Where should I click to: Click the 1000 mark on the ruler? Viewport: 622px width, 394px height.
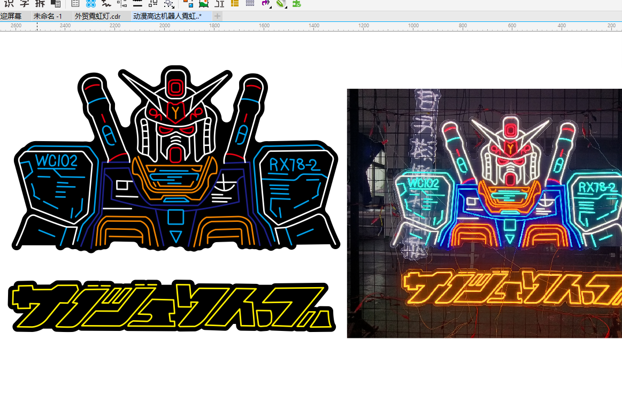413,25
